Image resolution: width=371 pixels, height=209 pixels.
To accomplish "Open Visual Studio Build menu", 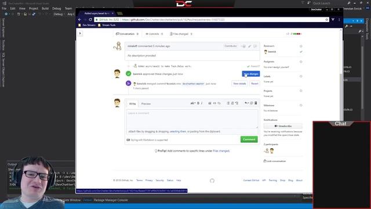I will pos(45,9).
